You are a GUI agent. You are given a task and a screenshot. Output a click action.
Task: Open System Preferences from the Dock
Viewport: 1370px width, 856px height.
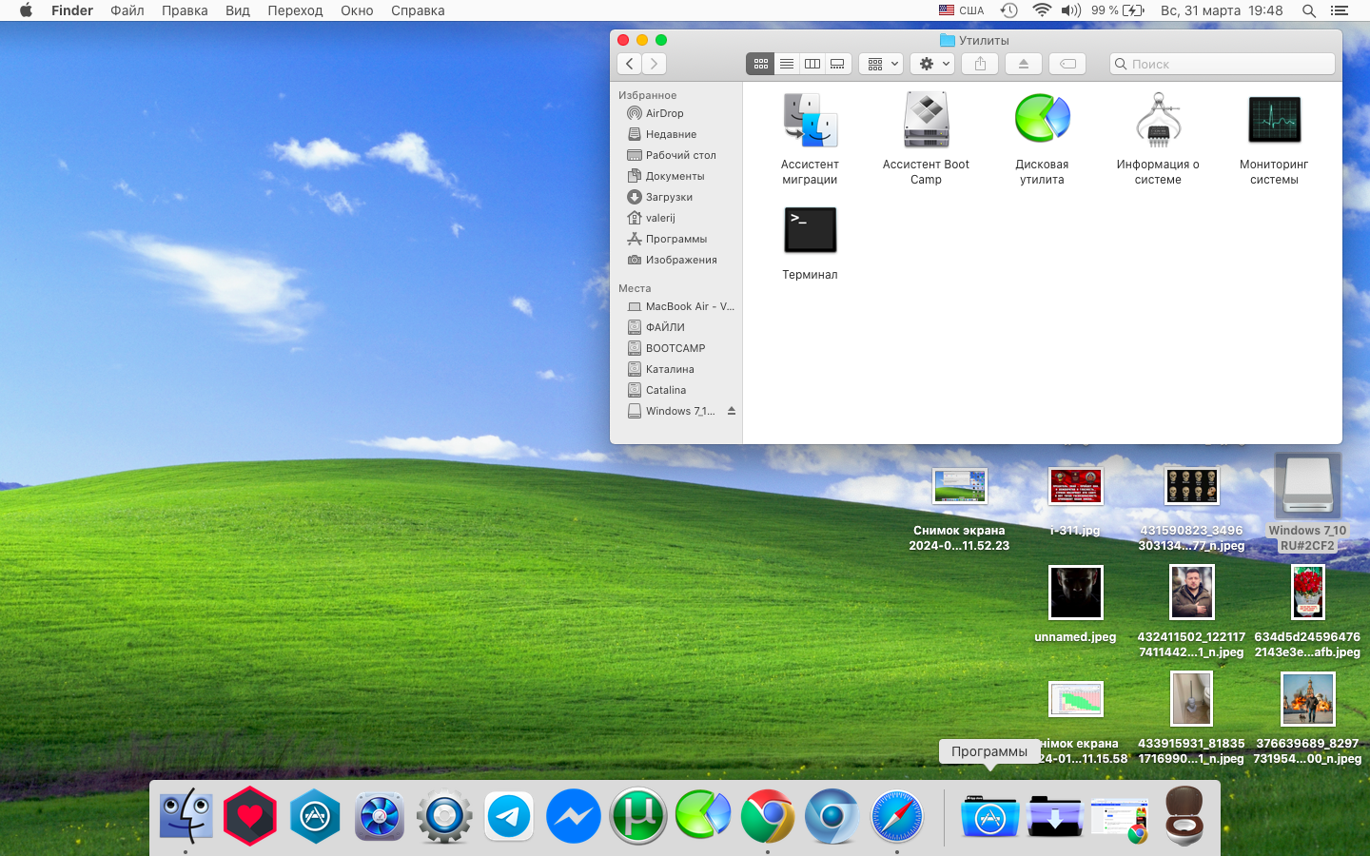click(x=444, y=816)
